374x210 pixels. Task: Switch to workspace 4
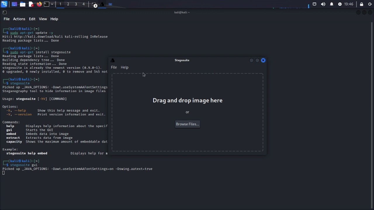(84, 4)
